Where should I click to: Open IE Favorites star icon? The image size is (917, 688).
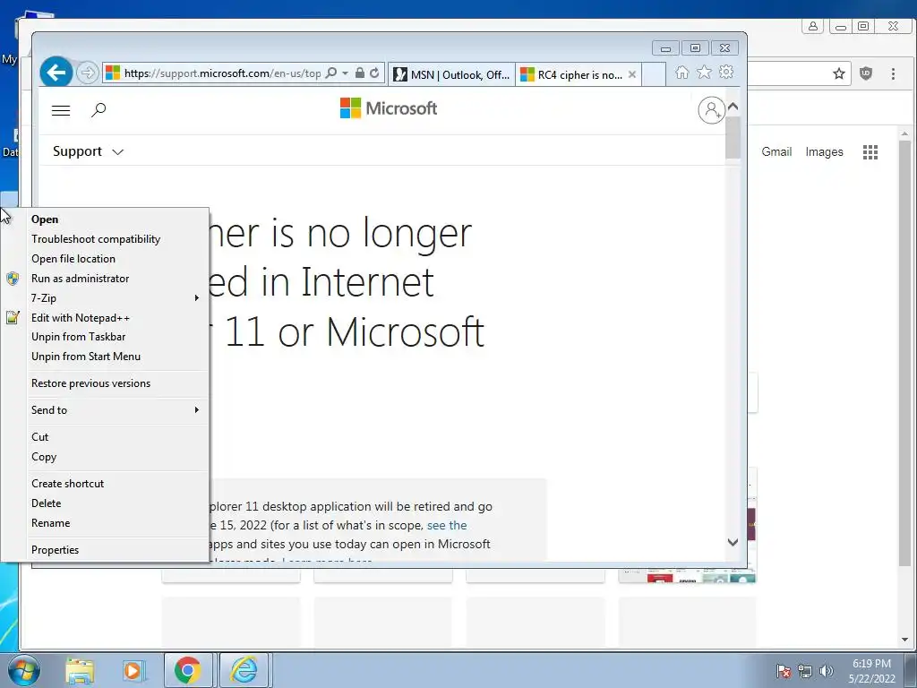coord(704,72)
